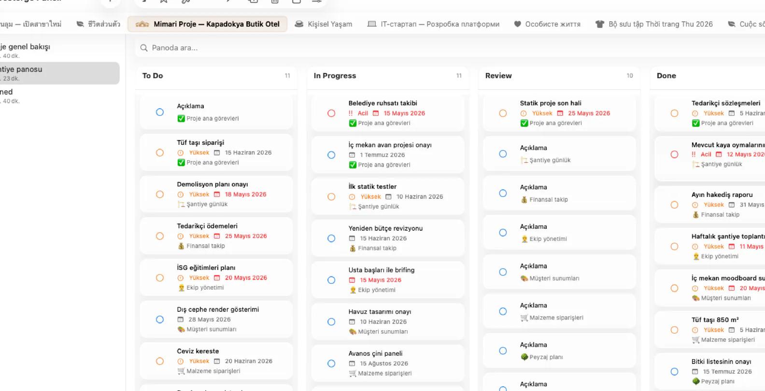This screenshot has height=391, width=765.
Task: Mark İlk statik testler as done
Action: [x=331, y=197]
